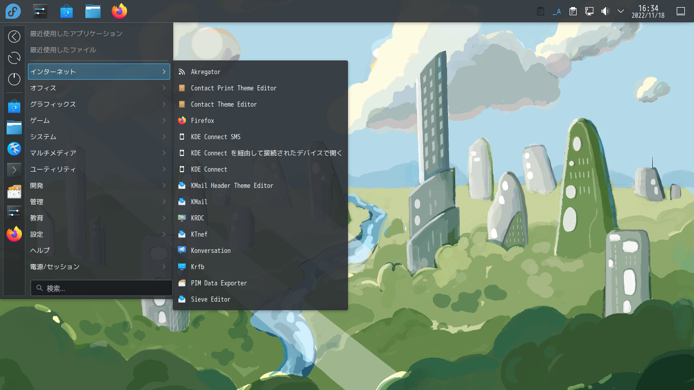Open the settings sliders icon in sidebar
Viewport: 694px width, 390px height.
(x=14, y=213)
